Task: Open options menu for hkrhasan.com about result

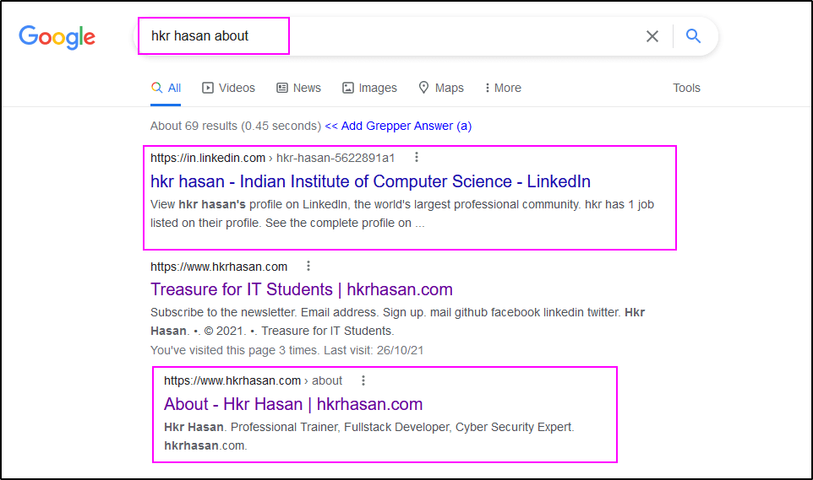Action: 363,380
